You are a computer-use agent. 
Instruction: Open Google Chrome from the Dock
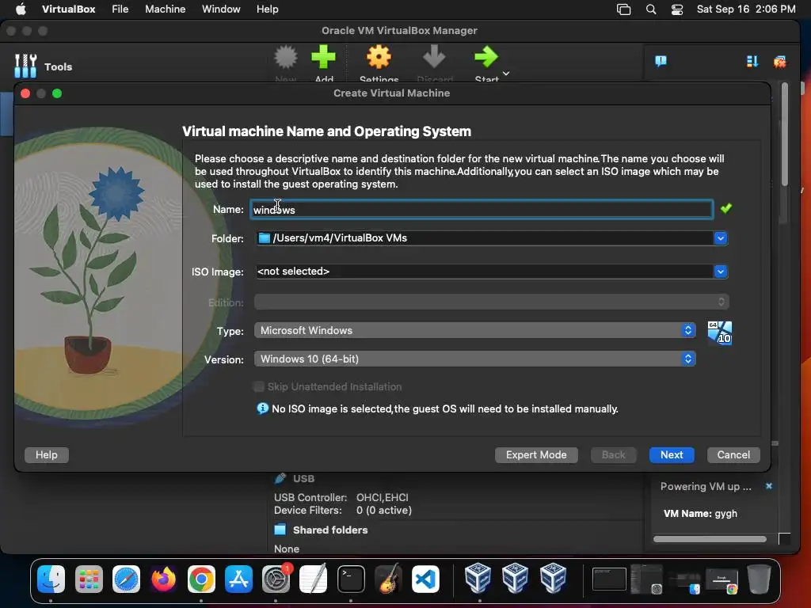(x=201, y=579)
